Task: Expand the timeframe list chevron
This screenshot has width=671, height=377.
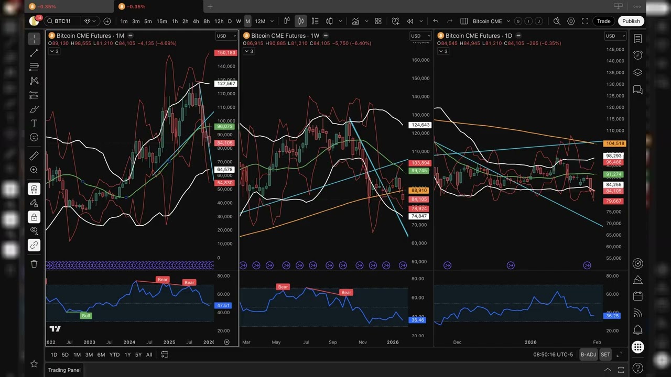Action: (x=272, y=21)
